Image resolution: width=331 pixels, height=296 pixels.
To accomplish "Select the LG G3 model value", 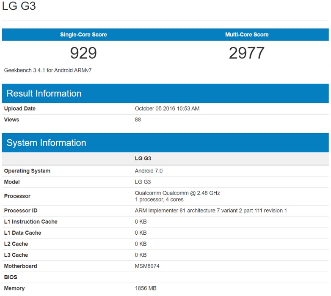I will coord(143,182).
